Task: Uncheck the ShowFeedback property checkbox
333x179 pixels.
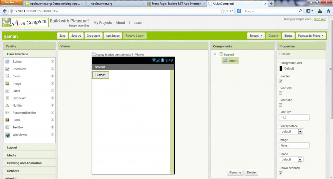Action: 281,173
